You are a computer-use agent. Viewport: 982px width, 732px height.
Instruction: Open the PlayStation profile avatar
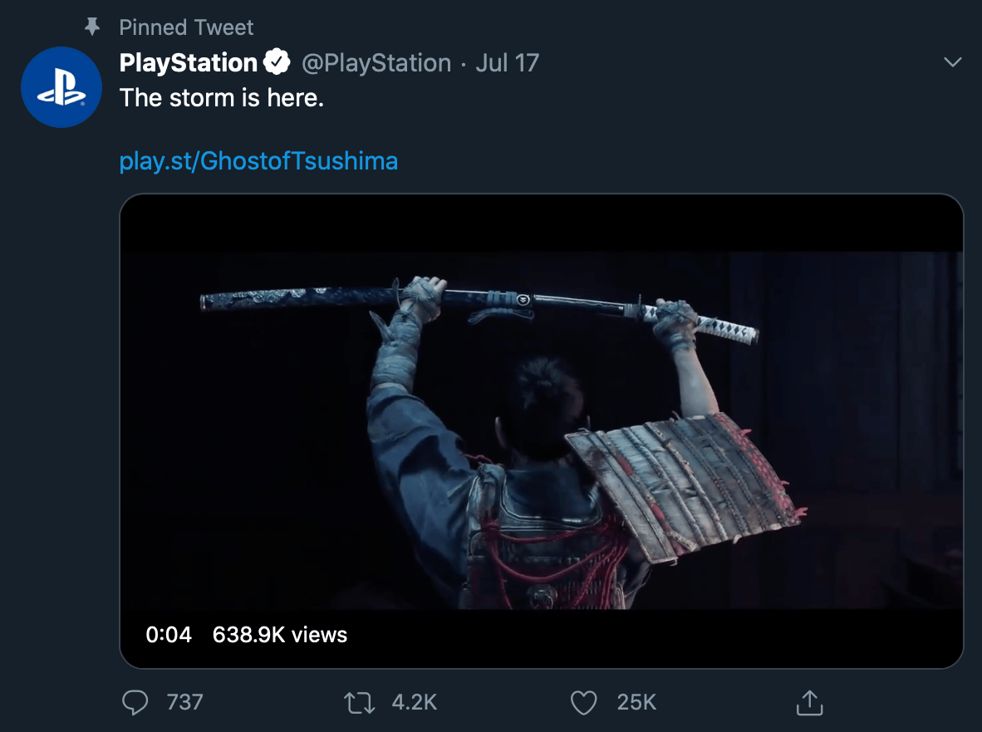click(61, 87)
